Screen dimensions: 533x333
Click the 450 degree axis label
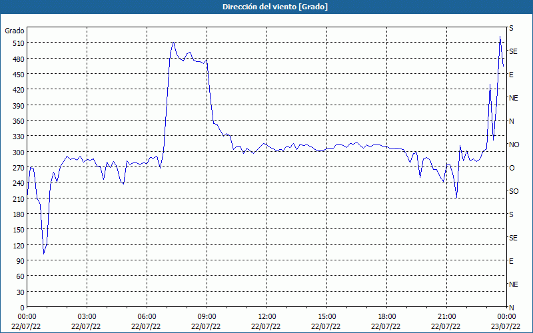(18, 75)
